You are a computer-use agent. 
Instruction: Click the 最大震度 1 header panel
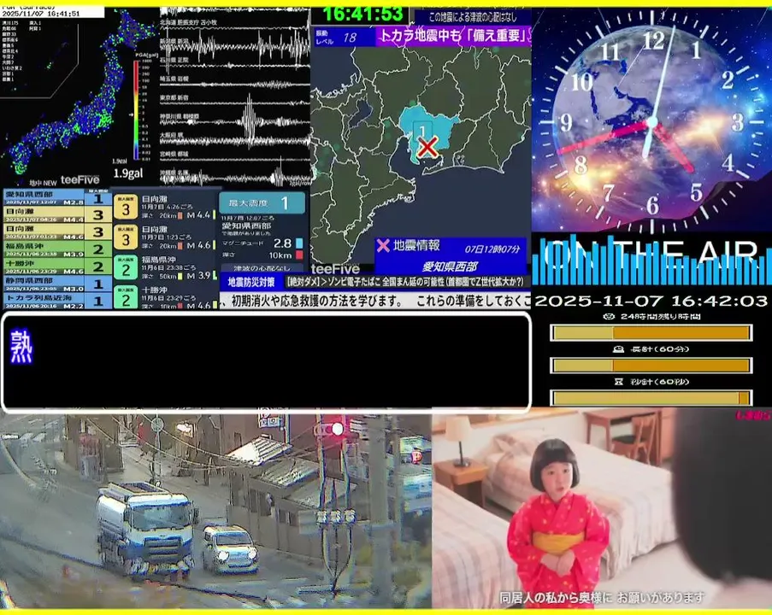pyautogui.click(x=262, y=202)
